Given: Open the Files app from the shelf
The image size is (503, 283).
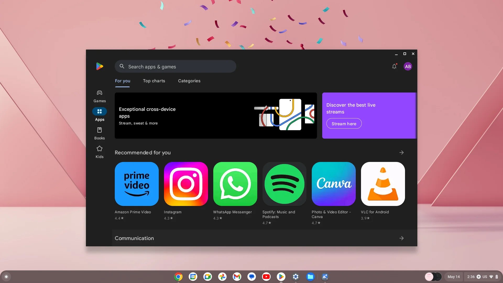Looking at the screenshot, I should (310, 277).
